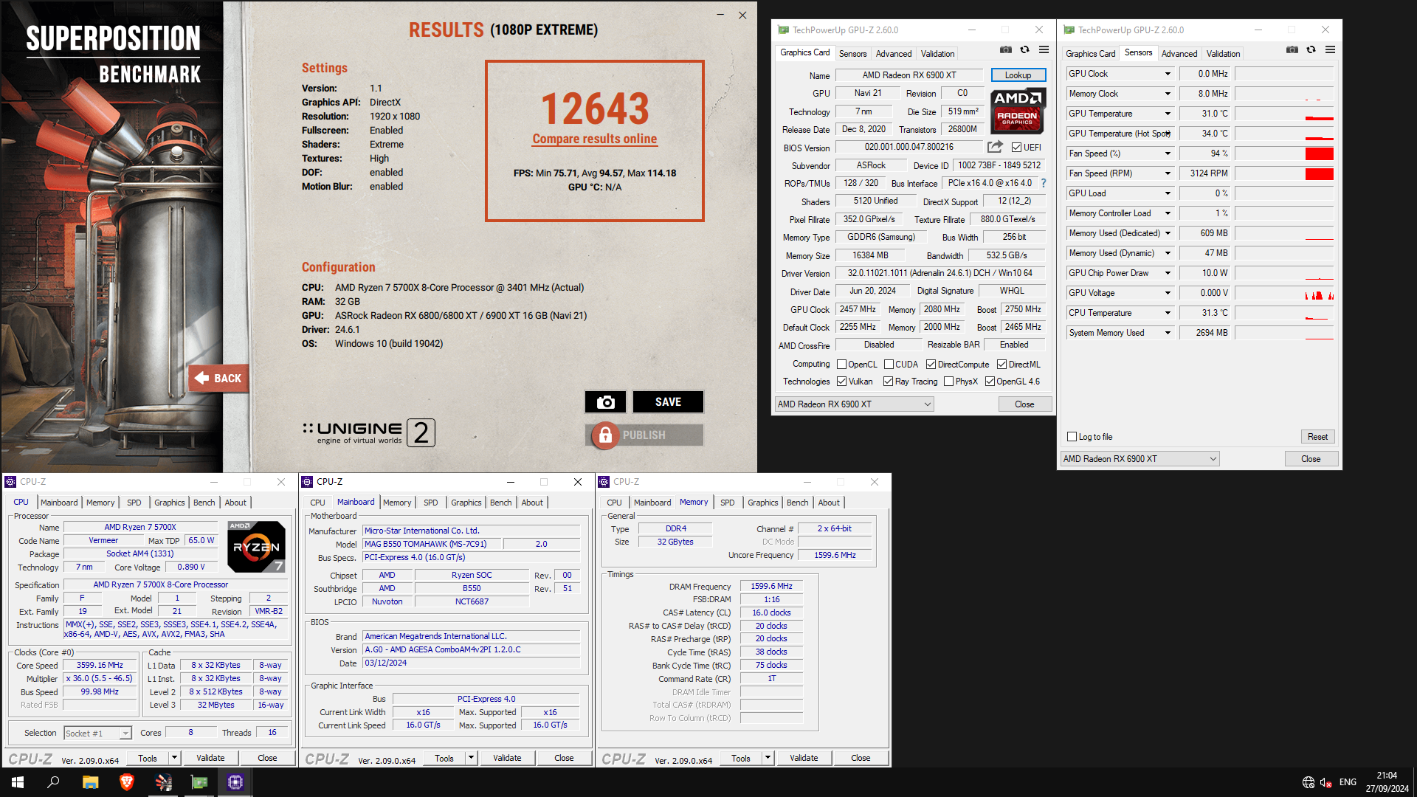Click the GPU Name field AMD Radeon RX 6900 XT

click(909, 75)
